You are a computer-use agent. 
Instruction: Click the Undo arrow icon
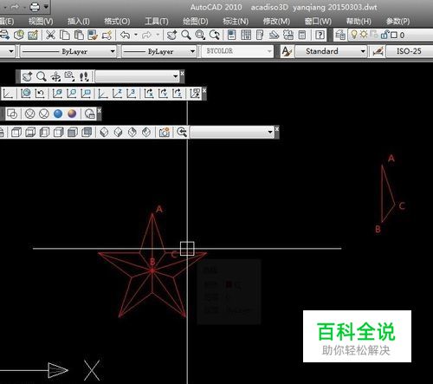[x=125, y=36]
